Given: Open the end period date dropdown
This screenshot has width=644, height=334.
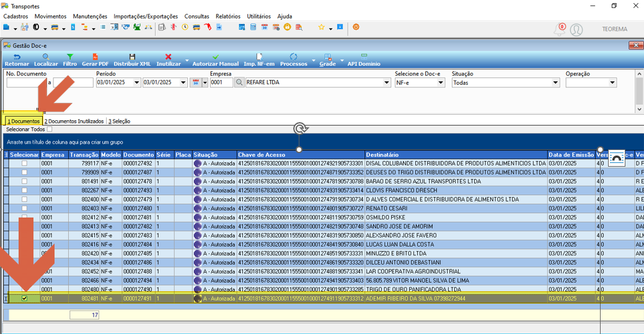Looking at the screenshot, I should pyautogui.click(x=183, y=82).
